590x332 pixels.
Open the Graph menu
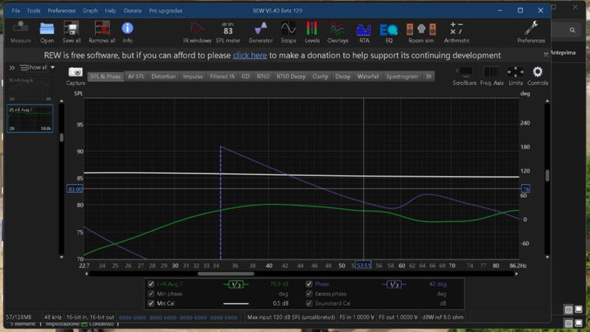(90, 10)
